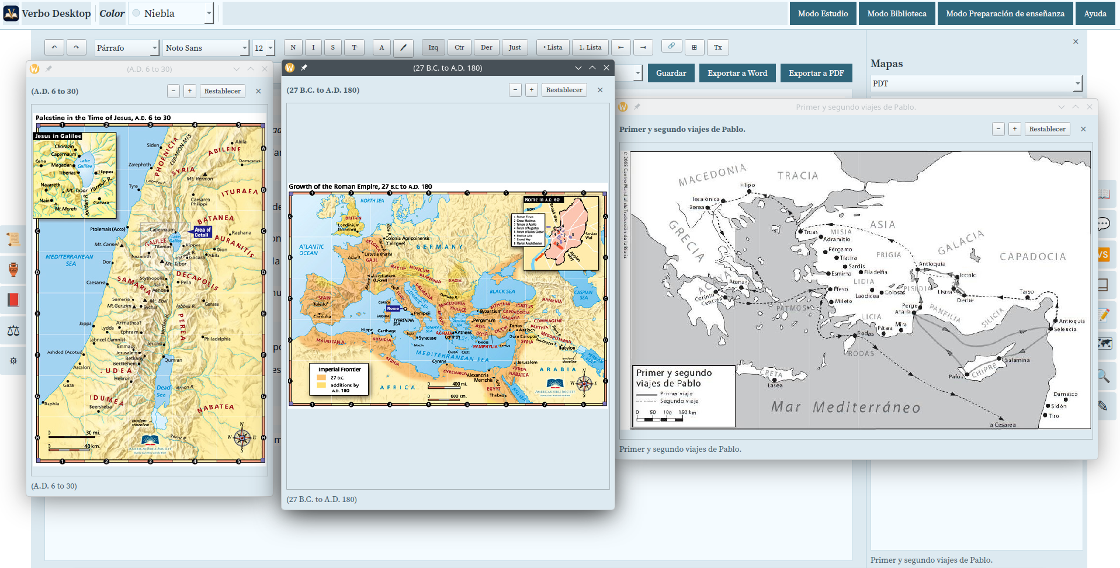Open the vase icon in left sidebar

coord(13,269)
